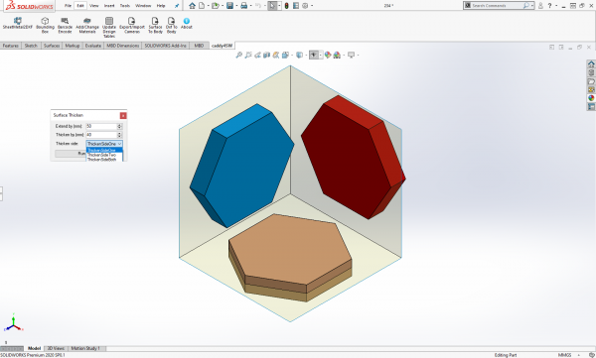Open the Insert menu
This screenshot has width=596, height=358.
coord(109,6)
